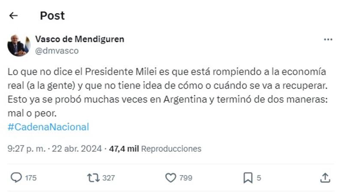Click the share upload icon
The image size is (343, 196).
325,178
